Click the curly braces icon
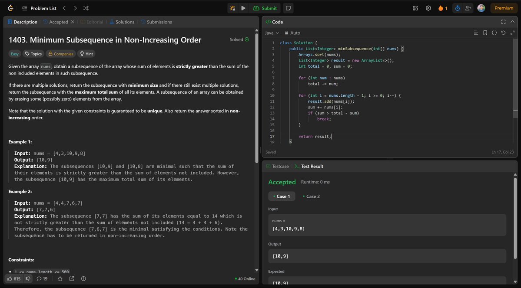Image resolution: width=521 pixels, height=288 pixels. coord(494,33)
